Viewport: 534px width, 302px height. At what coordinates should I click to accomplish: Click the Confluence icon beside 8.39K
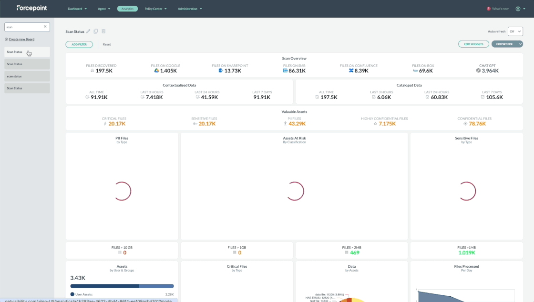pos(351,70)
